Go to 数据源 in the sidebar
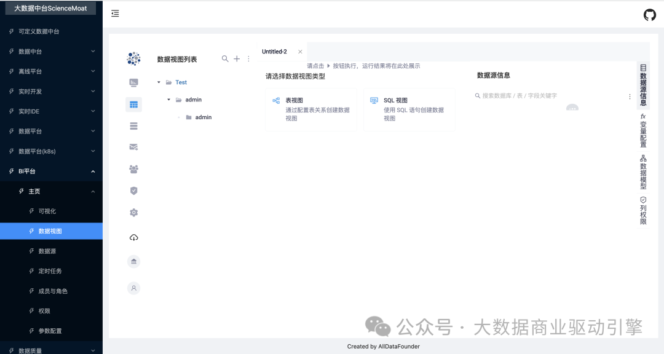 (47, 251)
